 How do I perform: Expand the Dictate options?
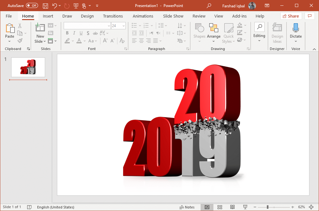296,41
